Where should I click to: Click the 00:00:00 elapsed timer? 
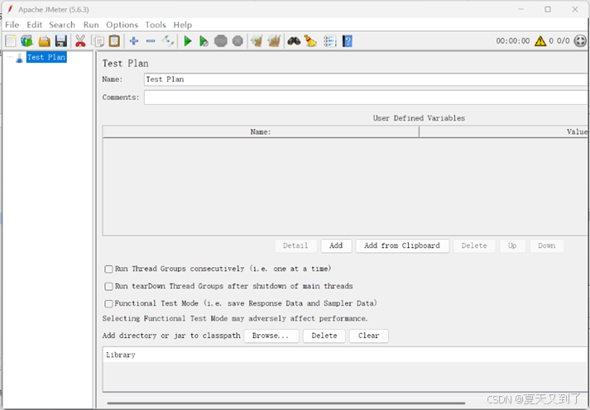click(512, 41)
